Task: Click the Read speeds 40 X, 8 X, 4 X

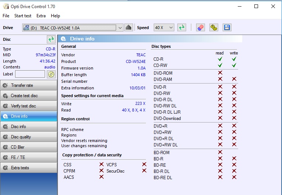Action: pos(133,110)
